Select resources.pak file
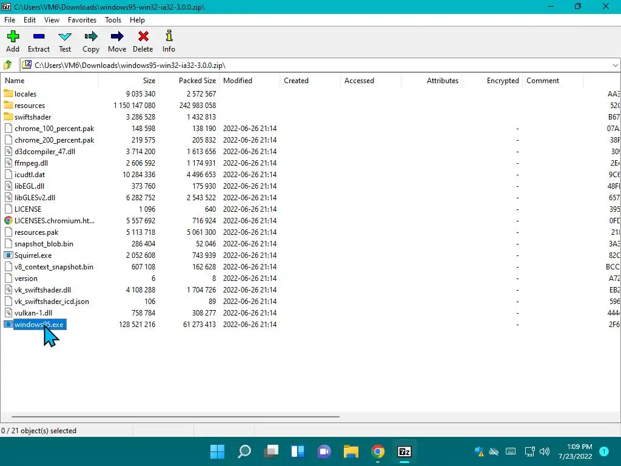The image size is (621, 466). coord(36,232)
